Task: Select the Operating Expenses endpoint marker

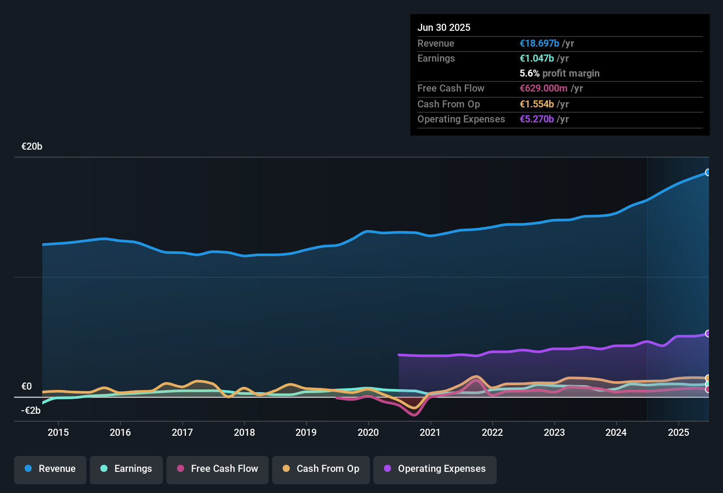Action: [x=708, y=333]
